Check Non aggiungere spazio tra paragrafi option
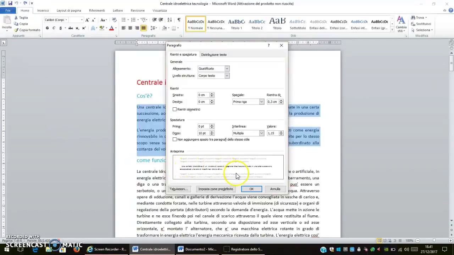The height and width of the screenshot is (255, 454). coord(175,140)
